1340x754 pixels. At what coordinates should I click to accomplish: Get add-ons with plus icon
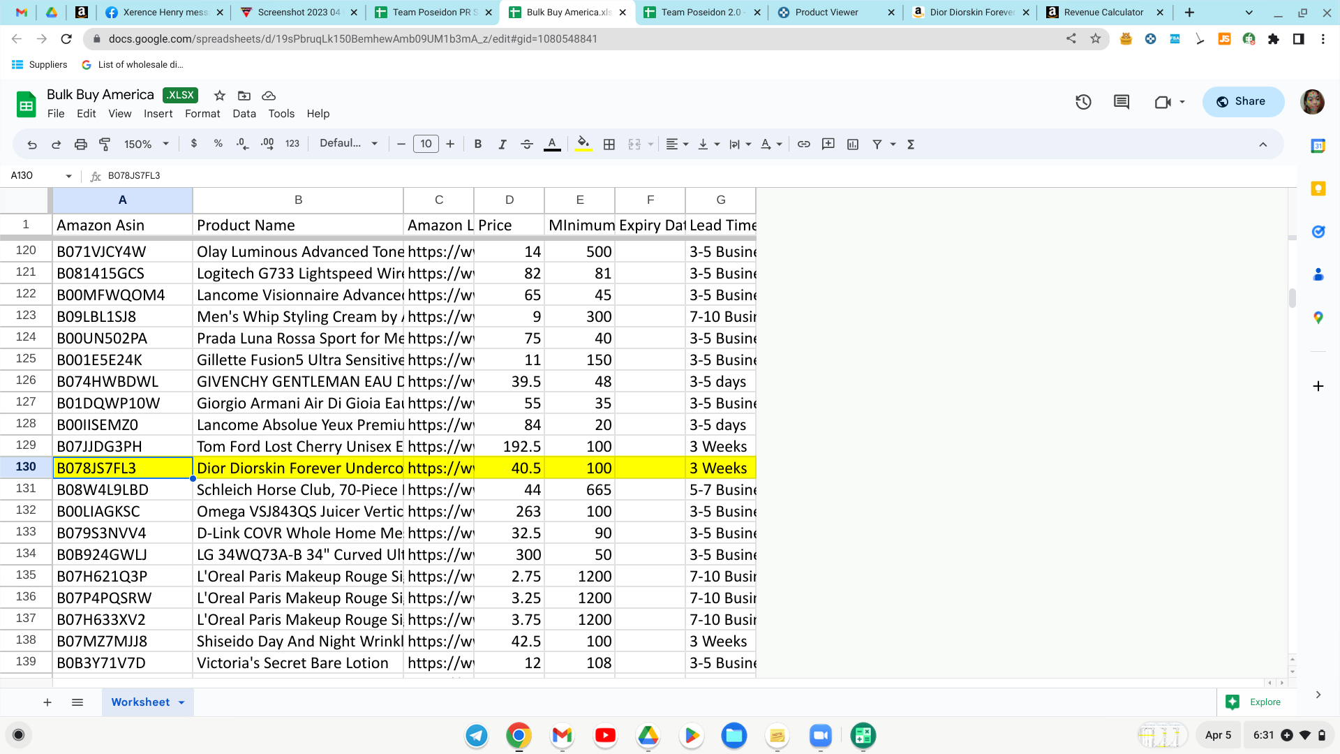[1318, 386]
